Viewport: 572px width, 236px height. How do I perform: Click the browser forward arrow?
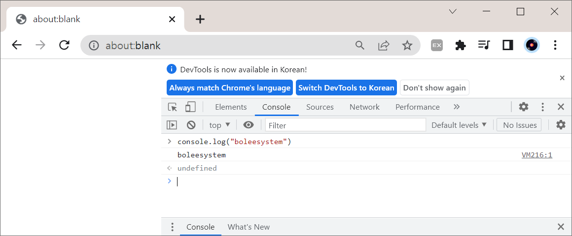[40, 45]
